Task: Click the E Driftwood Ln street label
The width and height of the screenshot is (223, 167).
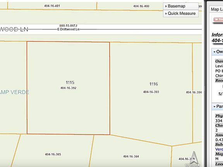Action: point(68,29)
